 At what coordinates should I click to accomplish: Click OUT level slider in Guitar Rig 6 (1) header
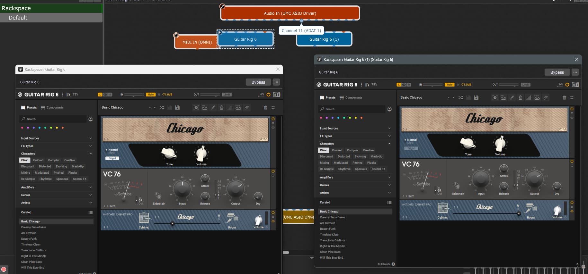coord(509,85)
